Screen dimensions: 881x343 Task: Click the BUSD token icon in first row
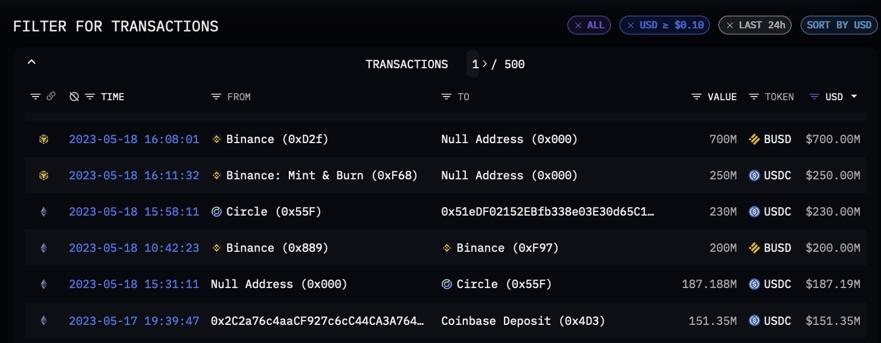(x=754, y=139)
